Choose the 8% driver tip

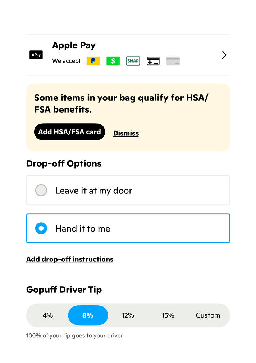click(88, 315)
